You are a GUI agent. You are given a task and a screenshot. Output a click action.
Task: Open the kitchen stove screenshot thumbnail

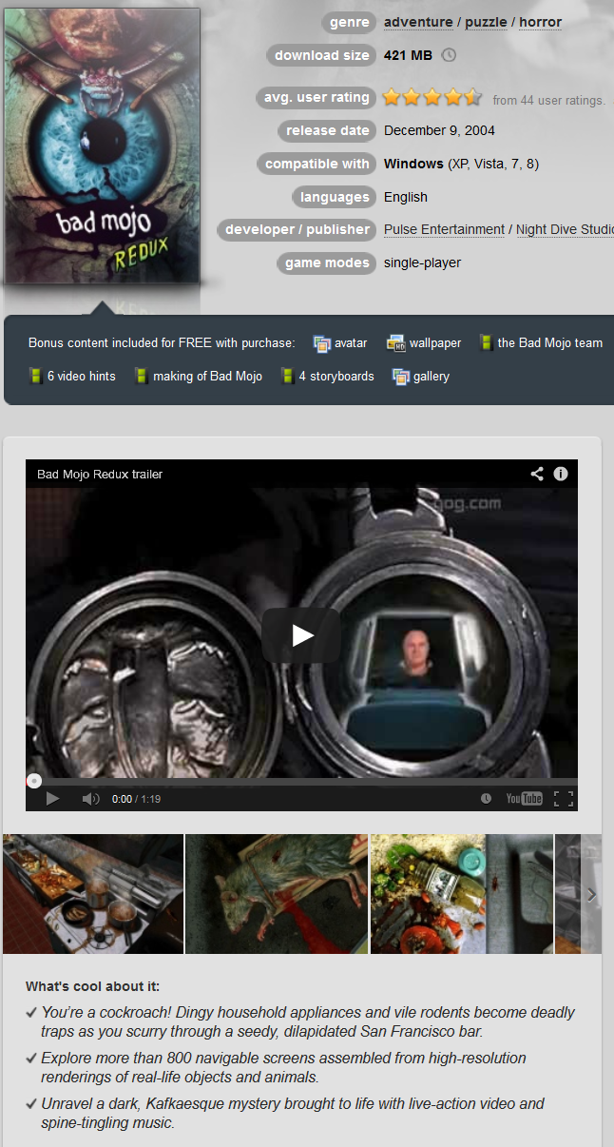click(93, 894)
